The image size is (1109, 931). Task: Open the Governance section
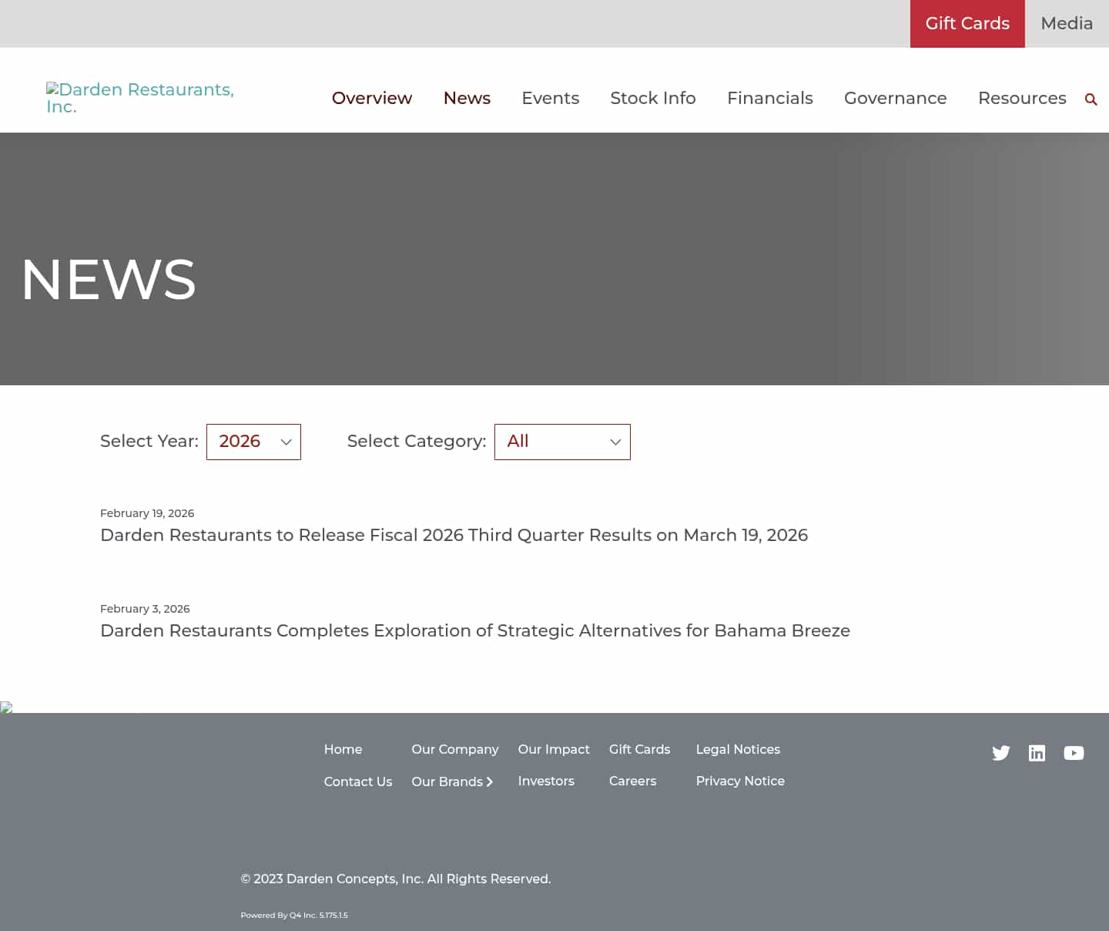tap(895, 98)
